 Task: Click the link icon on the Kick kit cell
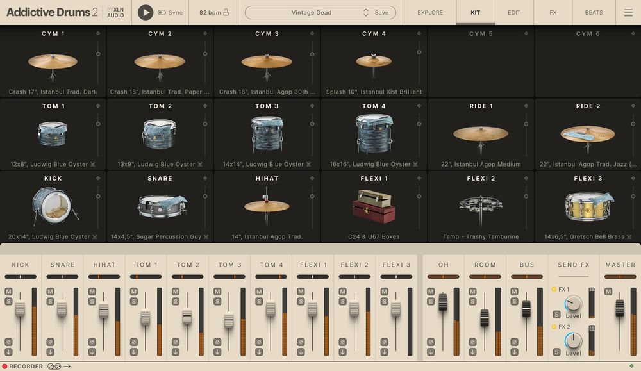(x=94, y=236)
